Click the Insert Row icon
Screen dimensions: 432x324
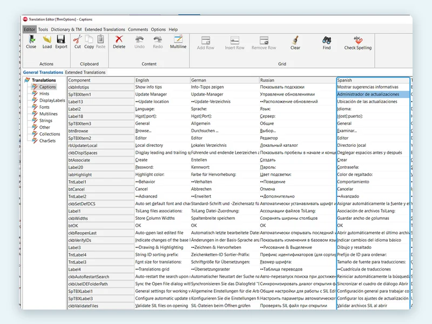(x=234, y=40)
